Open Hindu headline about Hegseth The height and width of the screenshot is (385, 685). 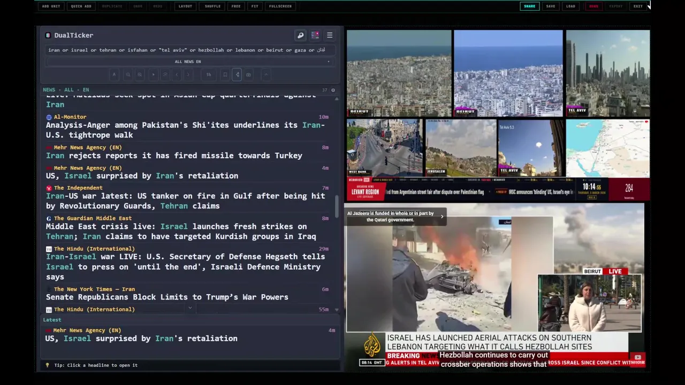point(185,267)
